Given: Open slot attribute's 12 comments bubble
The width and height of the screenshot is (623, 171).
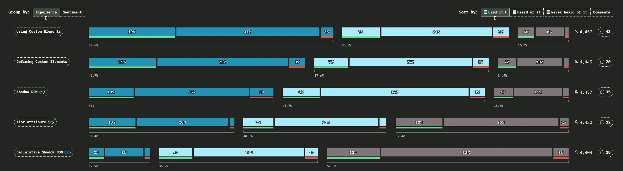Looking at the screenshot, I should coord(605,122).
